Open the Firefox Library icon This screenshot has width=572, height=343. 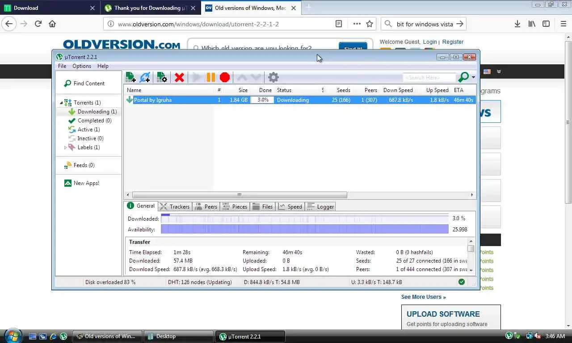coord(532,24)
